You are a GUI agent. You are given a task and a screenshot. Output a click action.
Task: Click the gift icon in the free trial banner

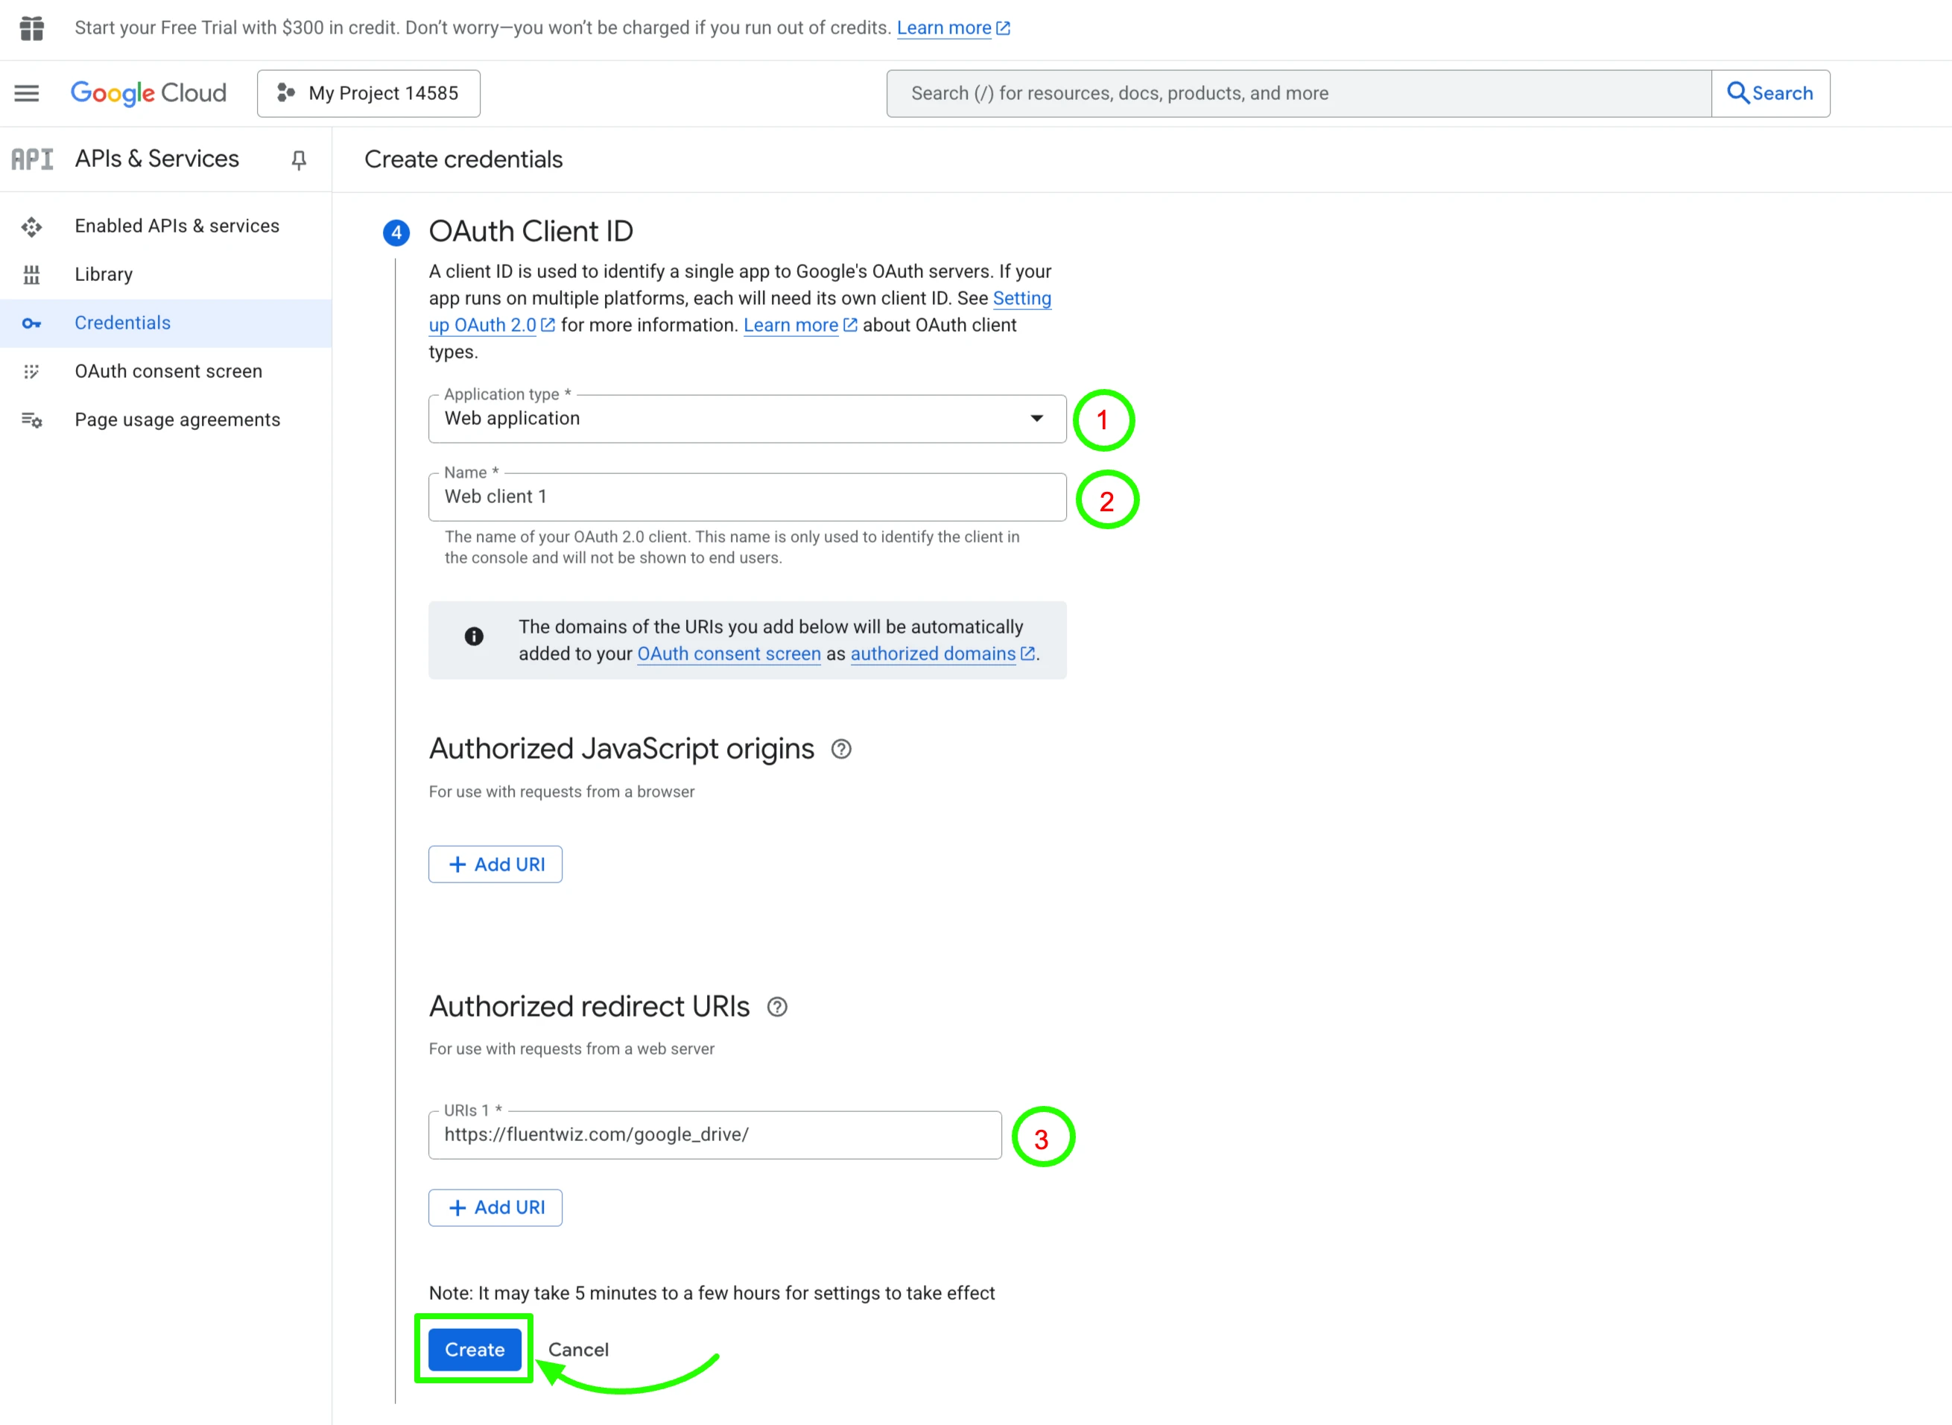click(32, 28)
